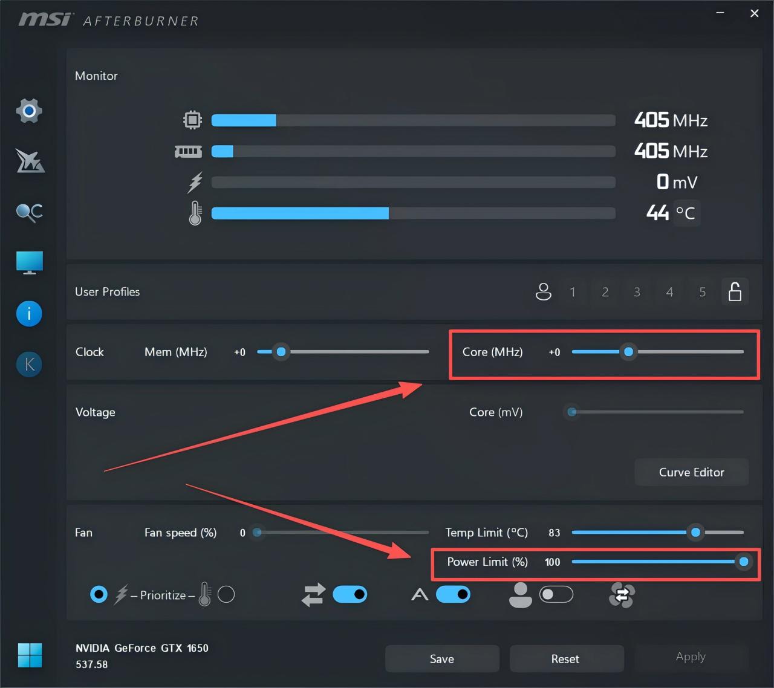Click the Reset button

click(x=565, y=659)
